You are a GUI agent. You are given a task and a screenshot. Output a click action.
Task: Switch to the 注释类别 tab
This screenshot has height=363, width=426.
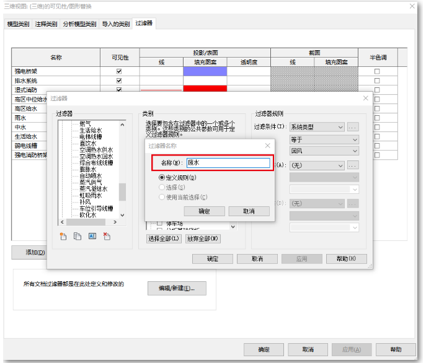(46, 24)
